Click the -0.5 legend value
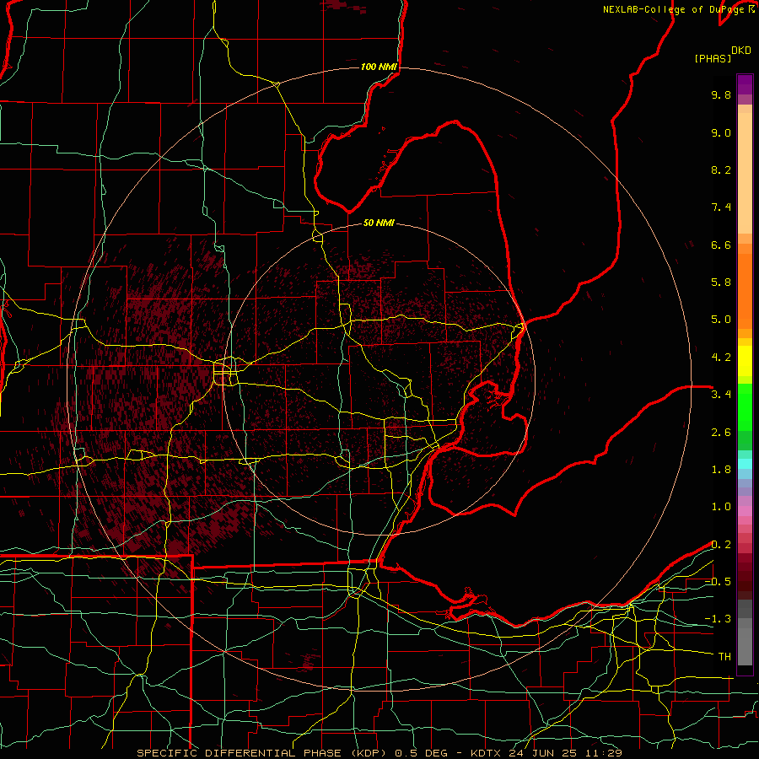759x759 pixels. [x=718, y=582]
